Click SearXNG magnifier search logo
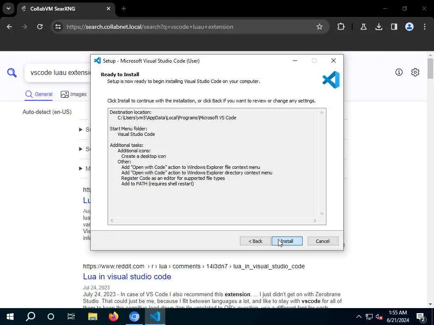Image resolution: width=434 pixels, height=325 pixels. (12, 73)
